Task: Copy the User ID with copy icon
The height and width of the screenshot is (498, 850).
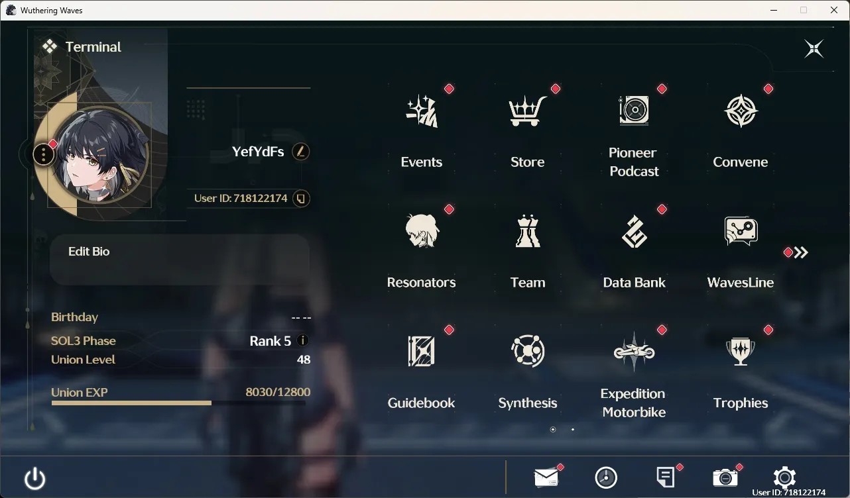Action: 301,199
